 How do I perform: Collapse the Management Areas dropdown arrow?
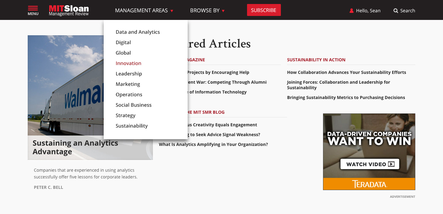[x=172, y=11]
